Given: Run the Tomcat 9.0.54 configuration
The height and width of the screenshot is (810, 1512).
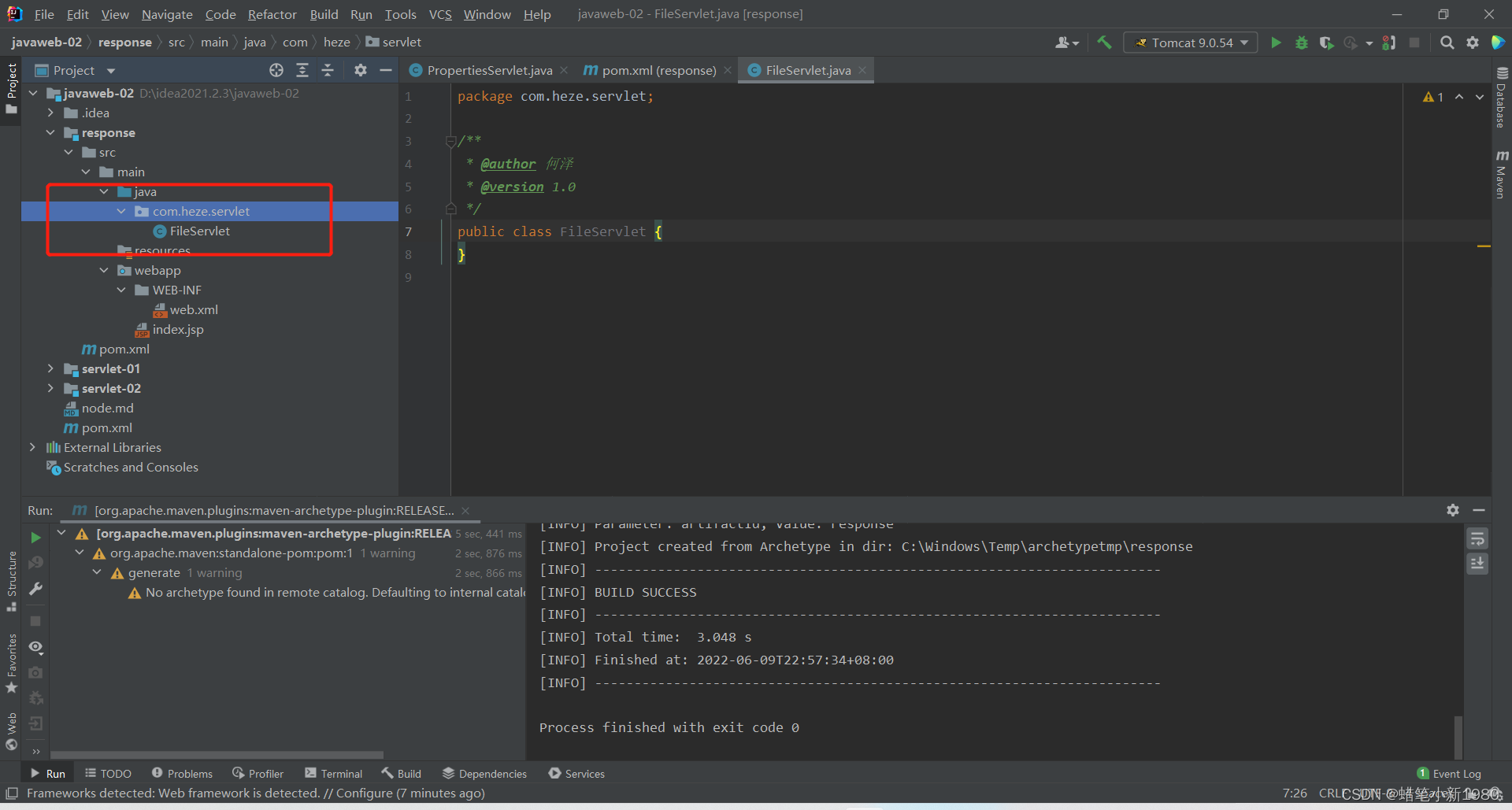Looking at the screenshot, I should click(1276, 43).
